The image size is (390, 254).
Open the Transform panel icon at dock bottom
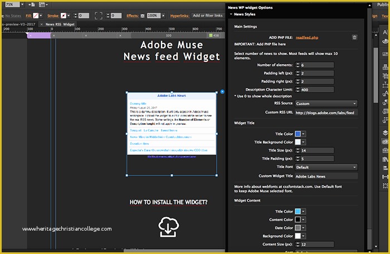pos(385,185)
